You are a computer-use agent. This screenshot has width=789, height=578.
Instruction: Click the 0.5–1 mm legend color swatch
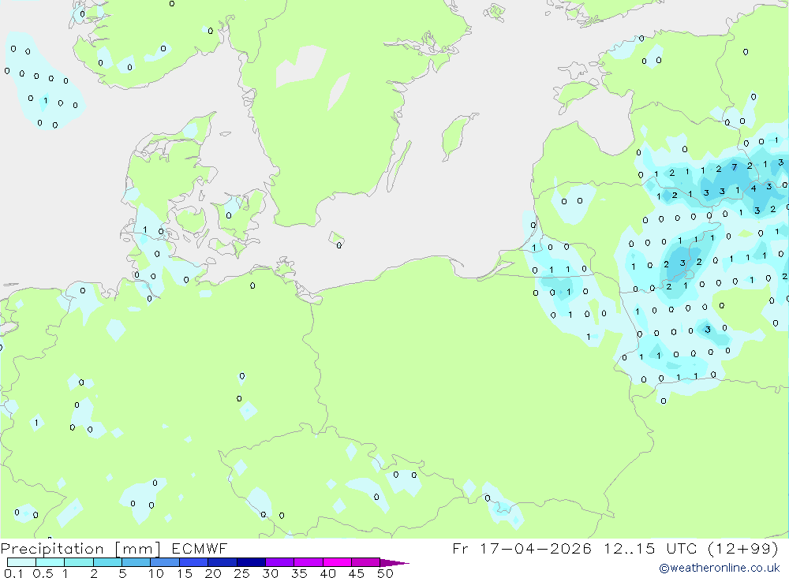coord(50,562)
